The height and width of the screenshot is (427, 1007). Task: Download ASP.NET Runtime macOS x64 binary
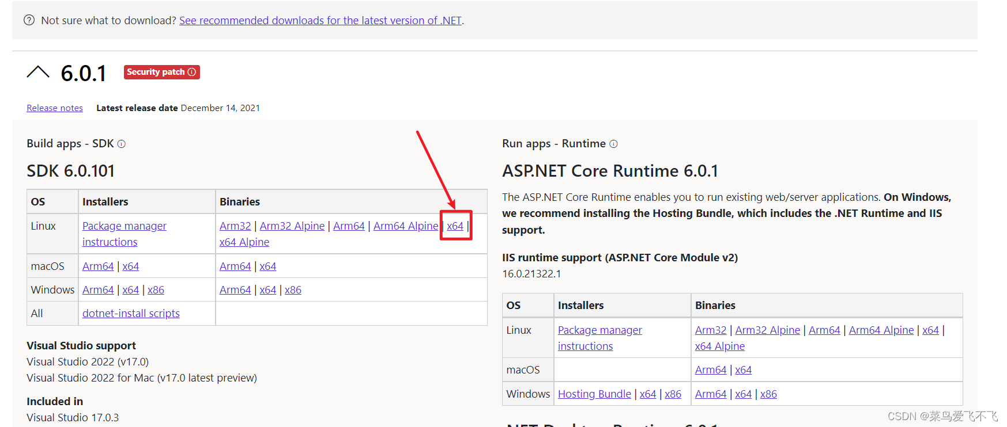click(744, 370)
